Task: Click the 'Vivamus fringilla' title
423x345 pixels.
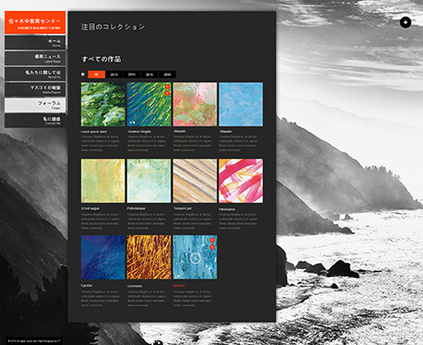Action: pos(139,132)
